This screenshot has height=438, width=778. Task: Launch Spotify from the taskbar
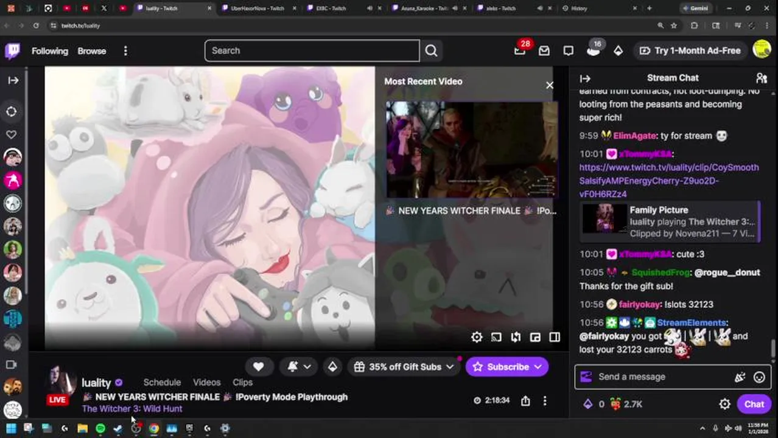click(x=100, y=428)
